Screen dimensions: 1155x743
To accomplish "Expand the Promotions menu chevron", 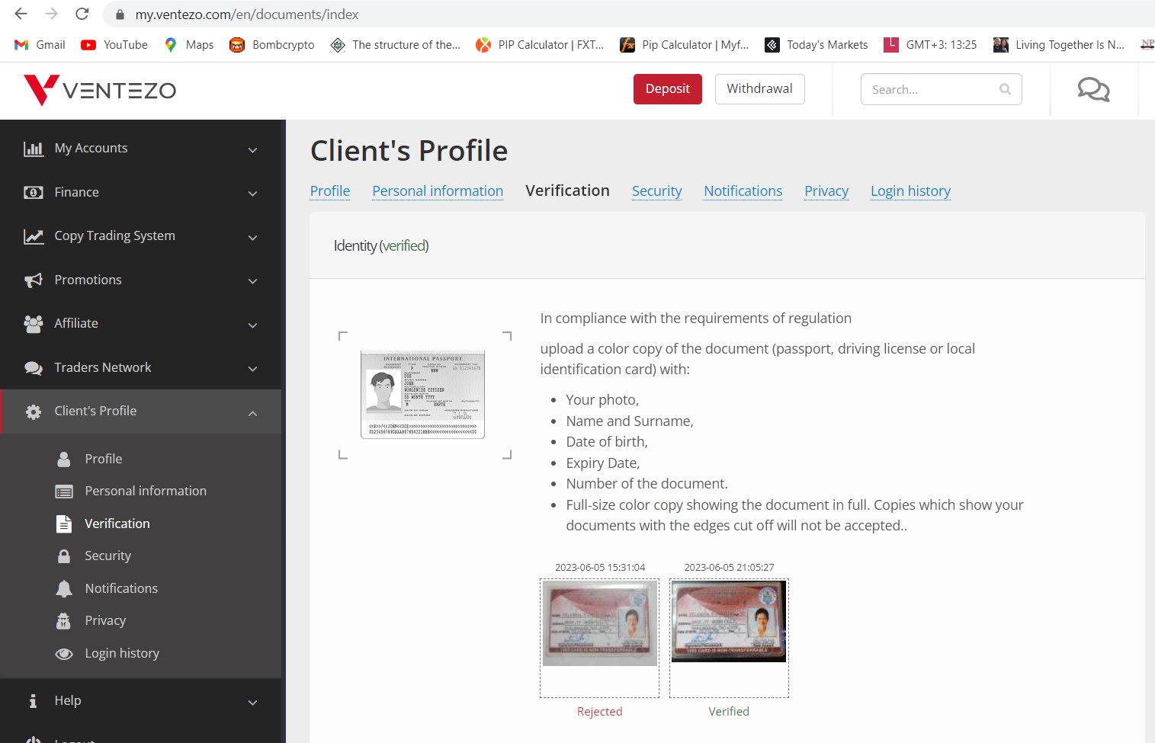I will pos(253,281).
